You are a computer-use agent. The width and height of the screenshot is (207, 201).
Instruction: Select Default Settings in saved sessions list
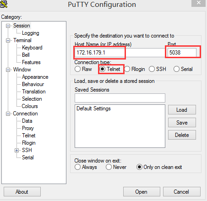pyautogui.click(x=93, y=109)
